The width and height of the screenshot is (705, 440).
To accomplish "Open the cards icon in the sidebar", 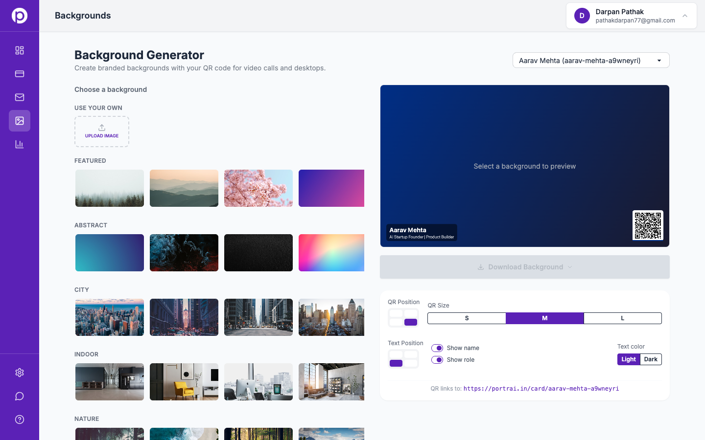I will tap(20, 74).
